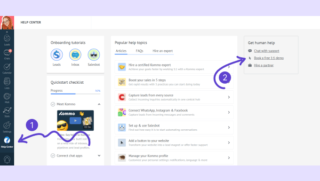Screen dimensions: 320x181
Task: Collapse sidebar using small up arrow
Action: tap(7, 32)
